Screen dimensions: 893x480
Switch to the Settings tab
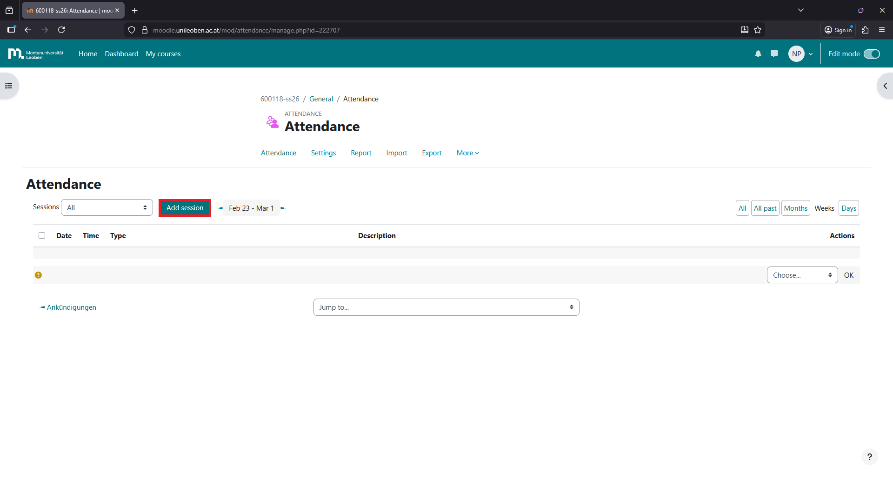pos(323,153)
